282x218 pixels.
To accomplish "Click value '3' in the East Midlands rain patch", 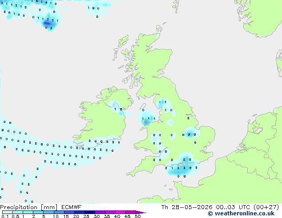I will pos(189,134).
